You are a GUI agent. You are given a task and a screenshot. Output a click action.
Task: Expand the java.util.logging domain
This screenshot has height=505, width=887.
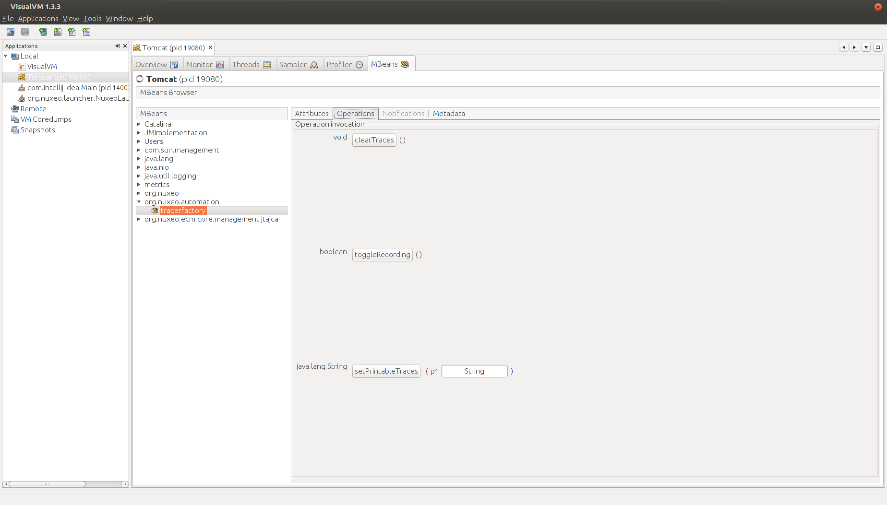139,176
